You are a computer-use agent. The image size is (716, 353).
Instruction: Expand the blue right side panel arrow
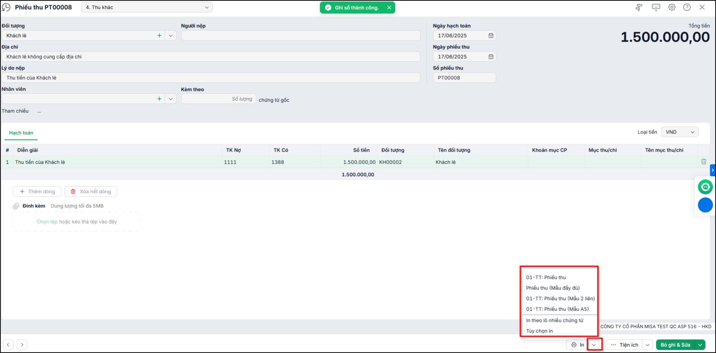pos(712,170)
